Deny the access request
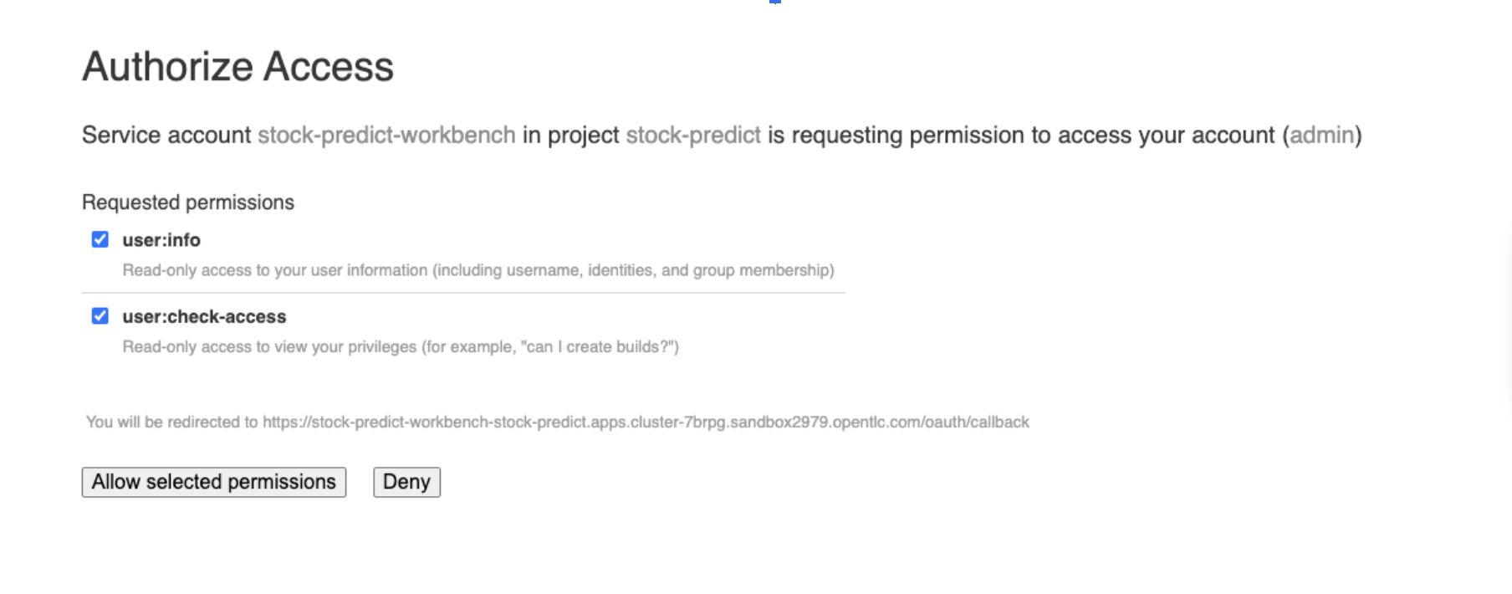The height and width of the screenshot is (594, 1512). pos(406,482)
